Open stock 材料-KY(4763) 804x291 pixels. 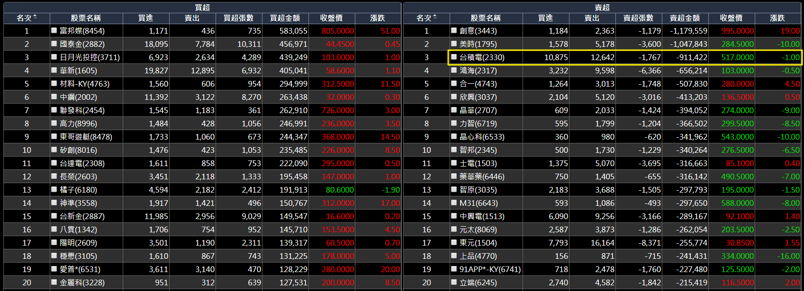tap(85, 84)
